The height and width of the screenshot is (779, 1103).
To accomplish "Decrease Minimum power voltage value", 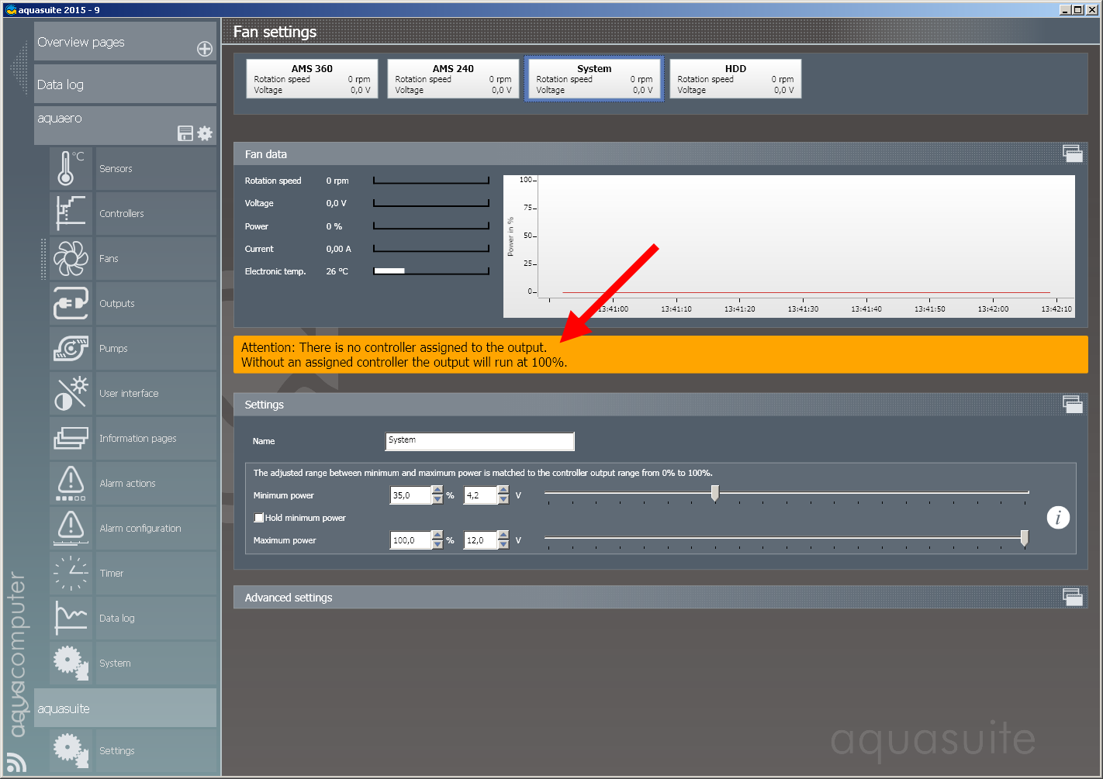I will click(x=503, y=500).
